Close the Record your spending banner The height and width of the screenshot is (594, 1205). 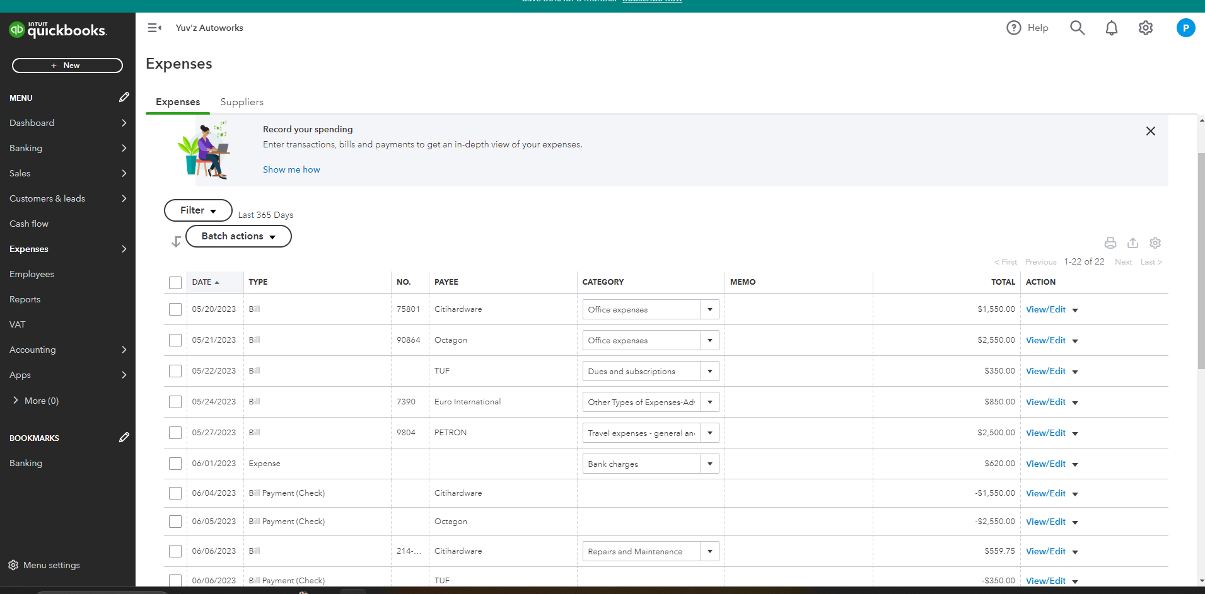coord(1151,131)
